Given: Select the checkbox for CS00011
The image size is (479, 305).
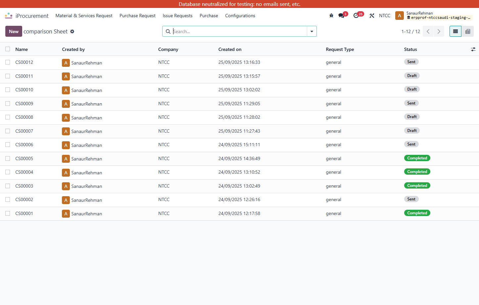Looking at the screenshot, I should tap(8, 76).
